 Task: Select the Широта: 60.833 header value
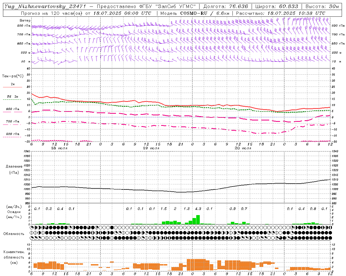pyautogui.click(x=277, y=6)
